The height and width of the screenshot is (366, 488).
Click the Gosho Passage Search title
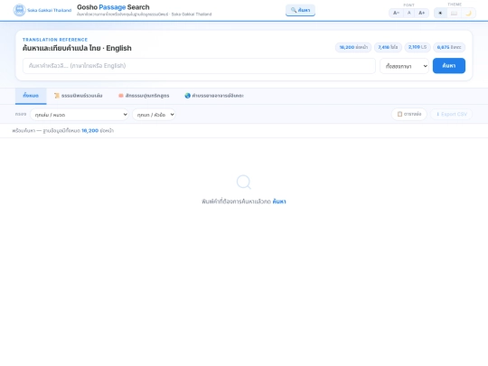pyautogui.click(x=113, y=7)
